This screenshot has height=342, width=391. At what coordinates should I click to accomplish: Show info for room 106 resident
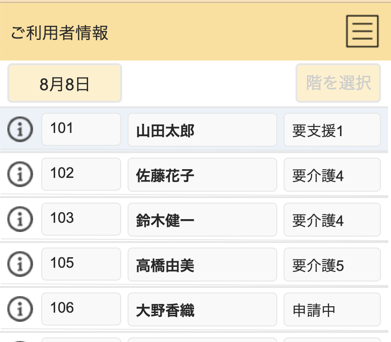[x=20, y=309]
